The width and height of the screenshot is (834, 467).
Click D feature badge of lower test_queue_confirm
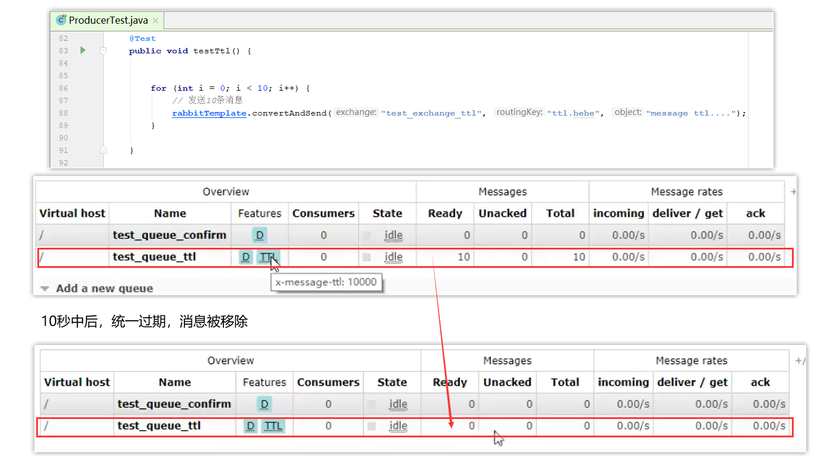pyautogui.click(x=264, y=404)
